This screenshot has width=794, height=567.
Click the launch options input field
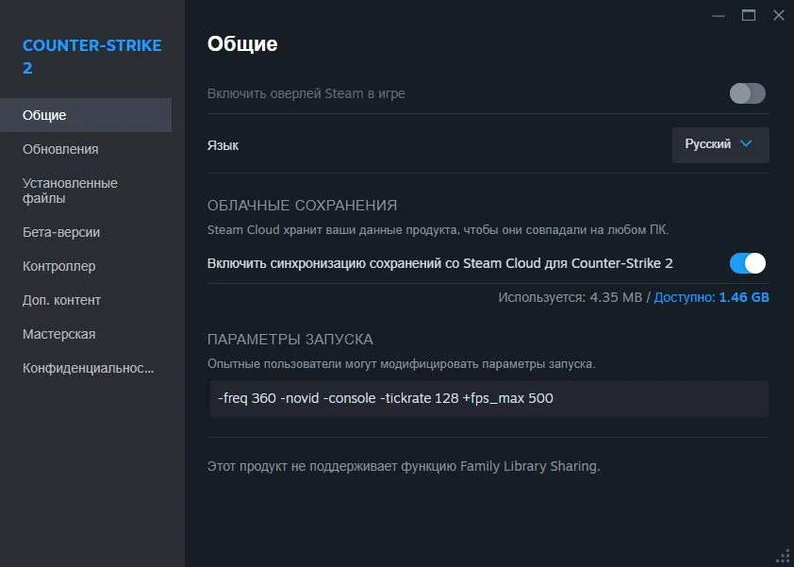pos(488,398)
